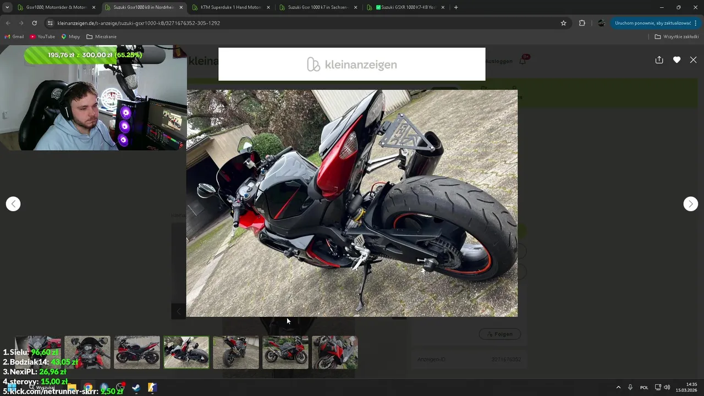The width and height of the screenshot is (704, 396).
Task: Click the donation goal progress bar overlay
Action: pyautogui.click(x=95, y=55)
